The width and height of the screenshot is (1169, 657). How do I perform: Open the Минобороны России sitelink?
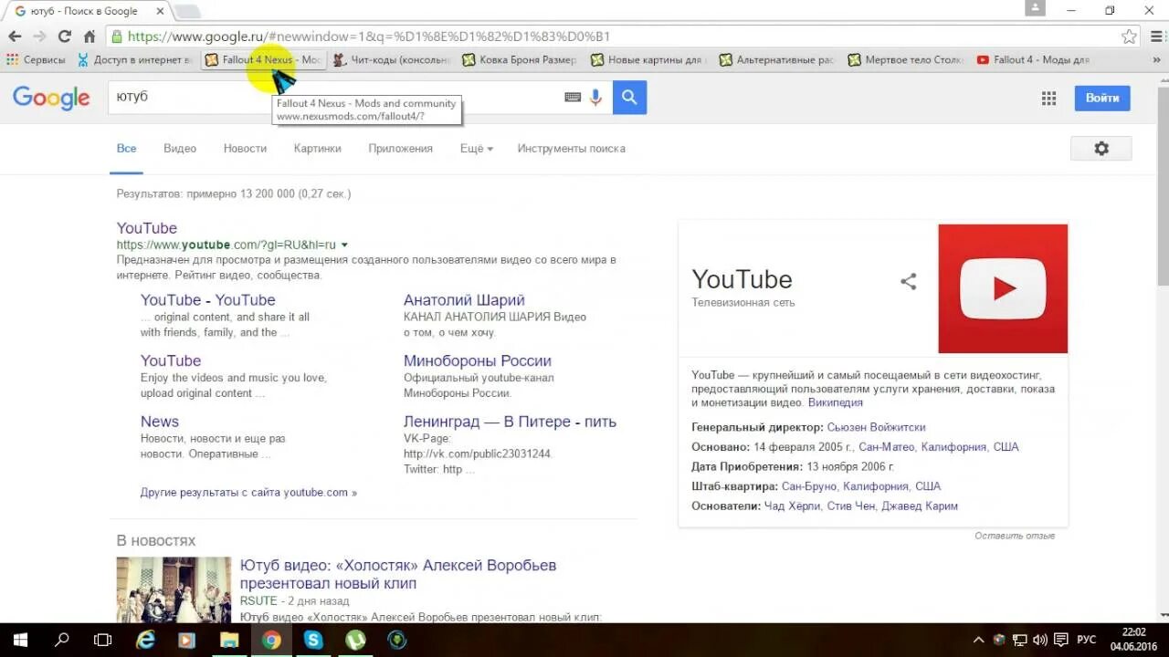[x=478, y=361]
